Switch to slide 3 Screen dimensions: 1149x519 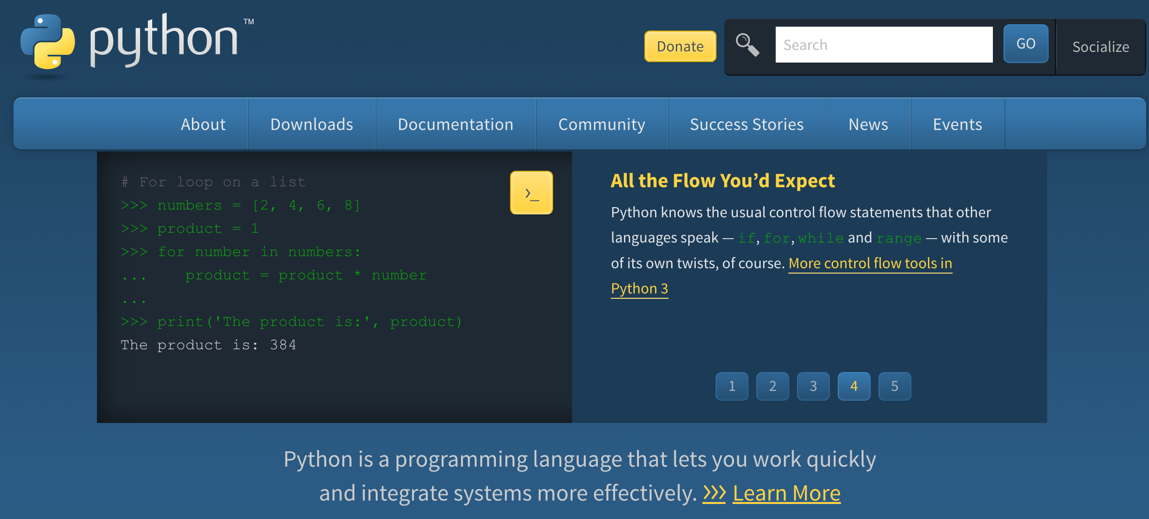[x=814, y=386]
